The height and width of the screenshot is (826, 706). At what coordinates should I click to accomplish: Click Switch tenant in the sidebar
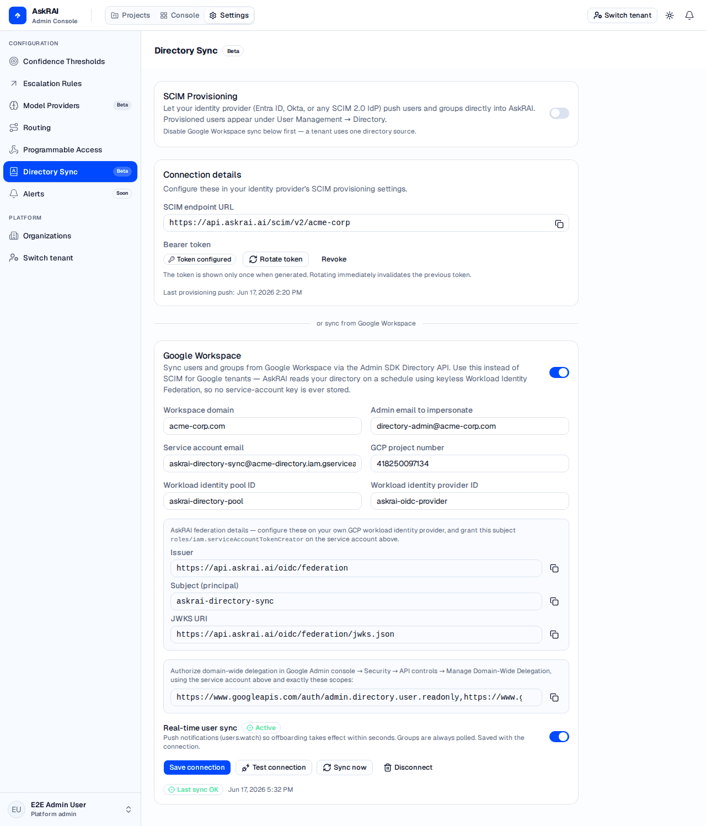(x=70, y=258)
